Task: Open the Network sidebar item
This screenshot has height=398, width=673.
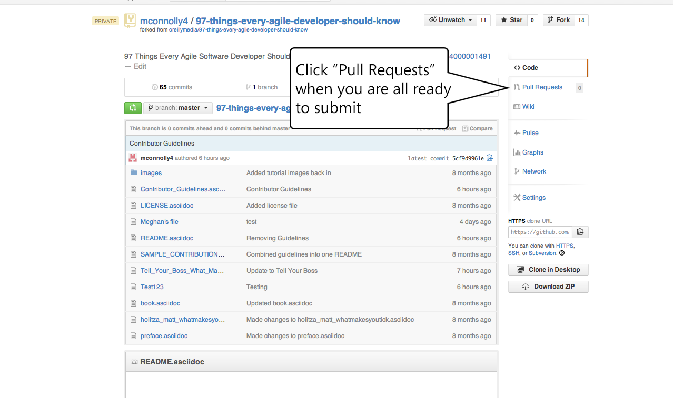Action: (x=530, y=171)
